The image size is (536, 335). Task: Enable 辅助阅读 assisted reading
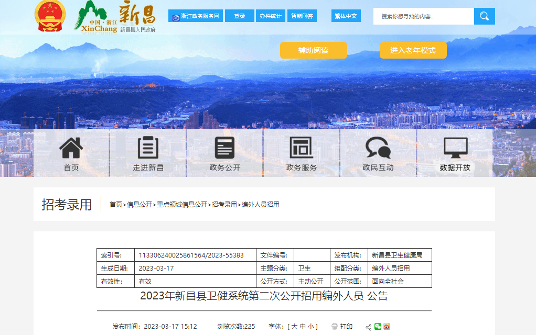point(313,50)
